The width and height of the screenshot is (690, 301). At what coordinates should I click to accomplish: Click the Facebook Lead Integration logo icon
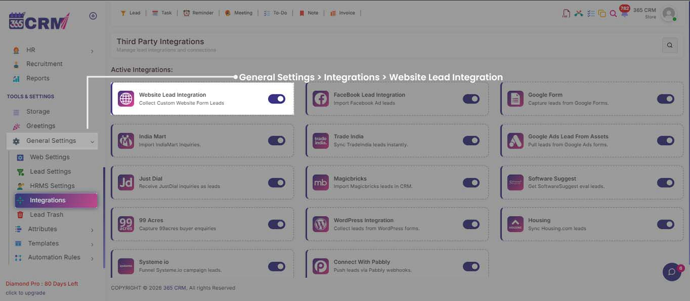[321, 98]
